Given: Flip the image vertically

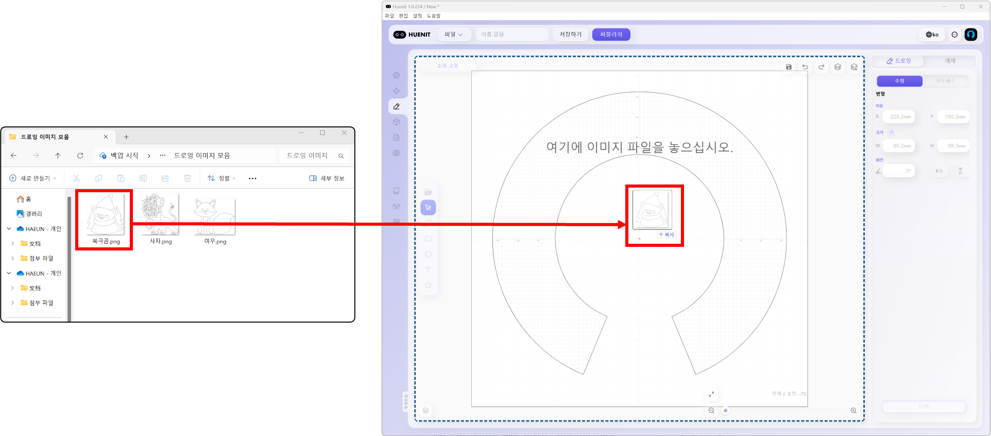Looking at the screenshot, I should pyautogui.click(x=961, y=171).
